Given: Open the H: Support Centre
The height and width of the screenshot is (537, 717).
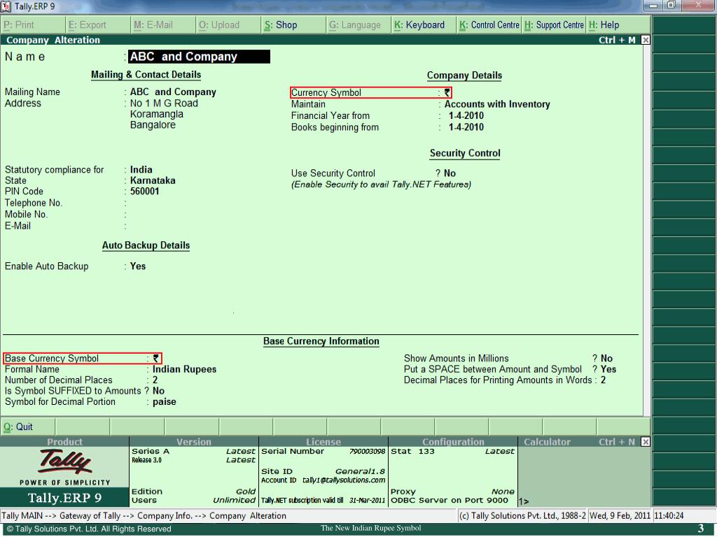Looking at the screenshot, I should 554,25.
